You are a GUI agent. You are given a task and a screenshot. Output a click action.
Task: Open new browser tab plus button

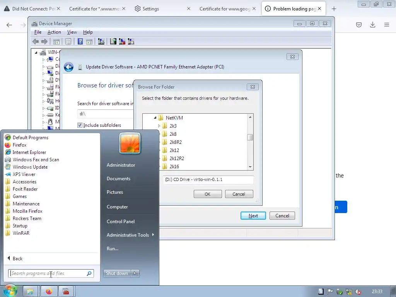(334, 9)
